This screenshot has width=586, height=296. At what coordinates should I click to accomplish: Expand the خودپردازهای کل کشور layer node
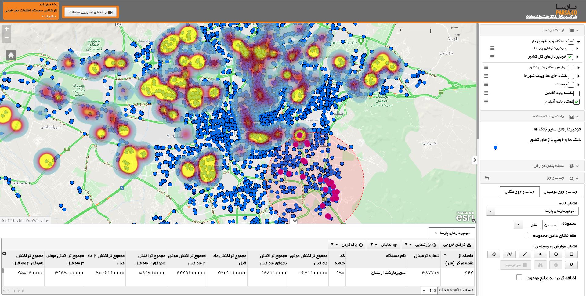[x=577, y=57]
